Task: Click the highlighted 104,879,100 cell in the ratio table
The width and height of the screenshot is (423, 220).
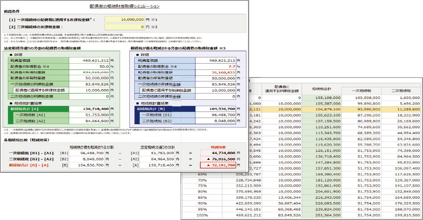Action: click(x=322, y=109)
